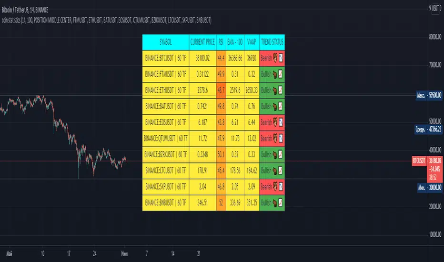Select the BINANCE:BNBUSDT | 60 TF cell
This screenshot has height=262, width=444.
click(166, 203)
